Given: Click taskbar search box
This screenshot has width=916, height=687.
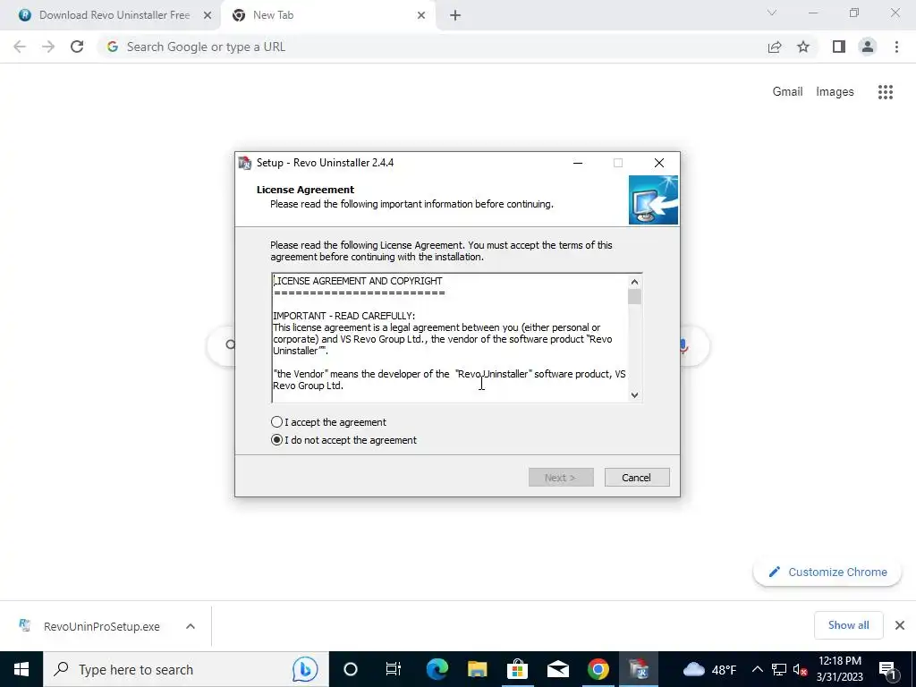Looking at the screenshot, I should coord(186,669).
